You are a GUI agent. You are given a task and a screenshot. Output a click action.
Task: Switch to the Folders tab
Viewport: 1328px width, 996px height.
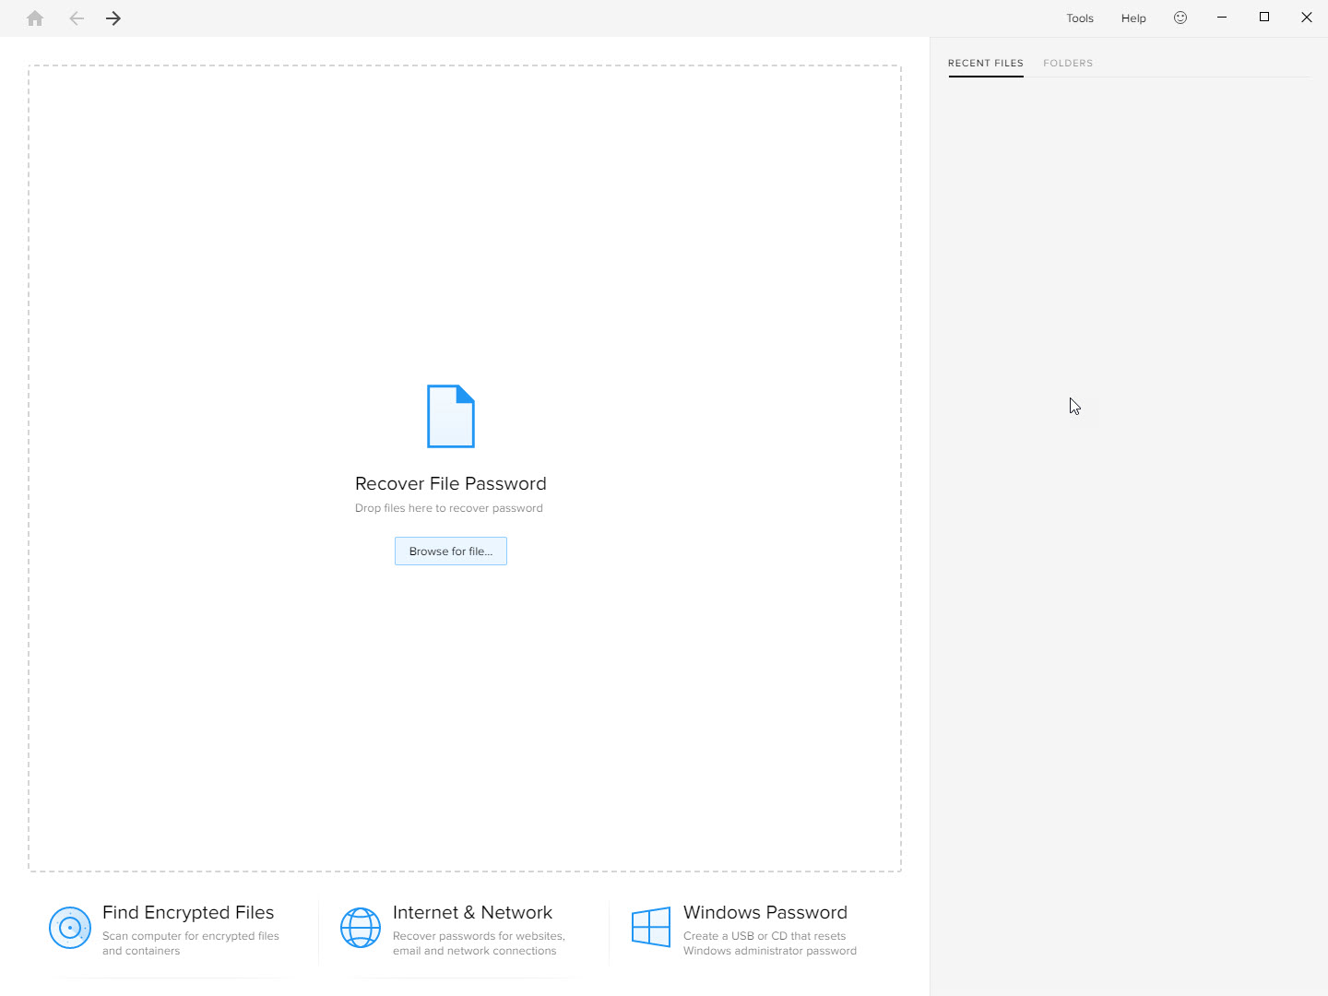pyautogui.click(x=1068, y=64)
